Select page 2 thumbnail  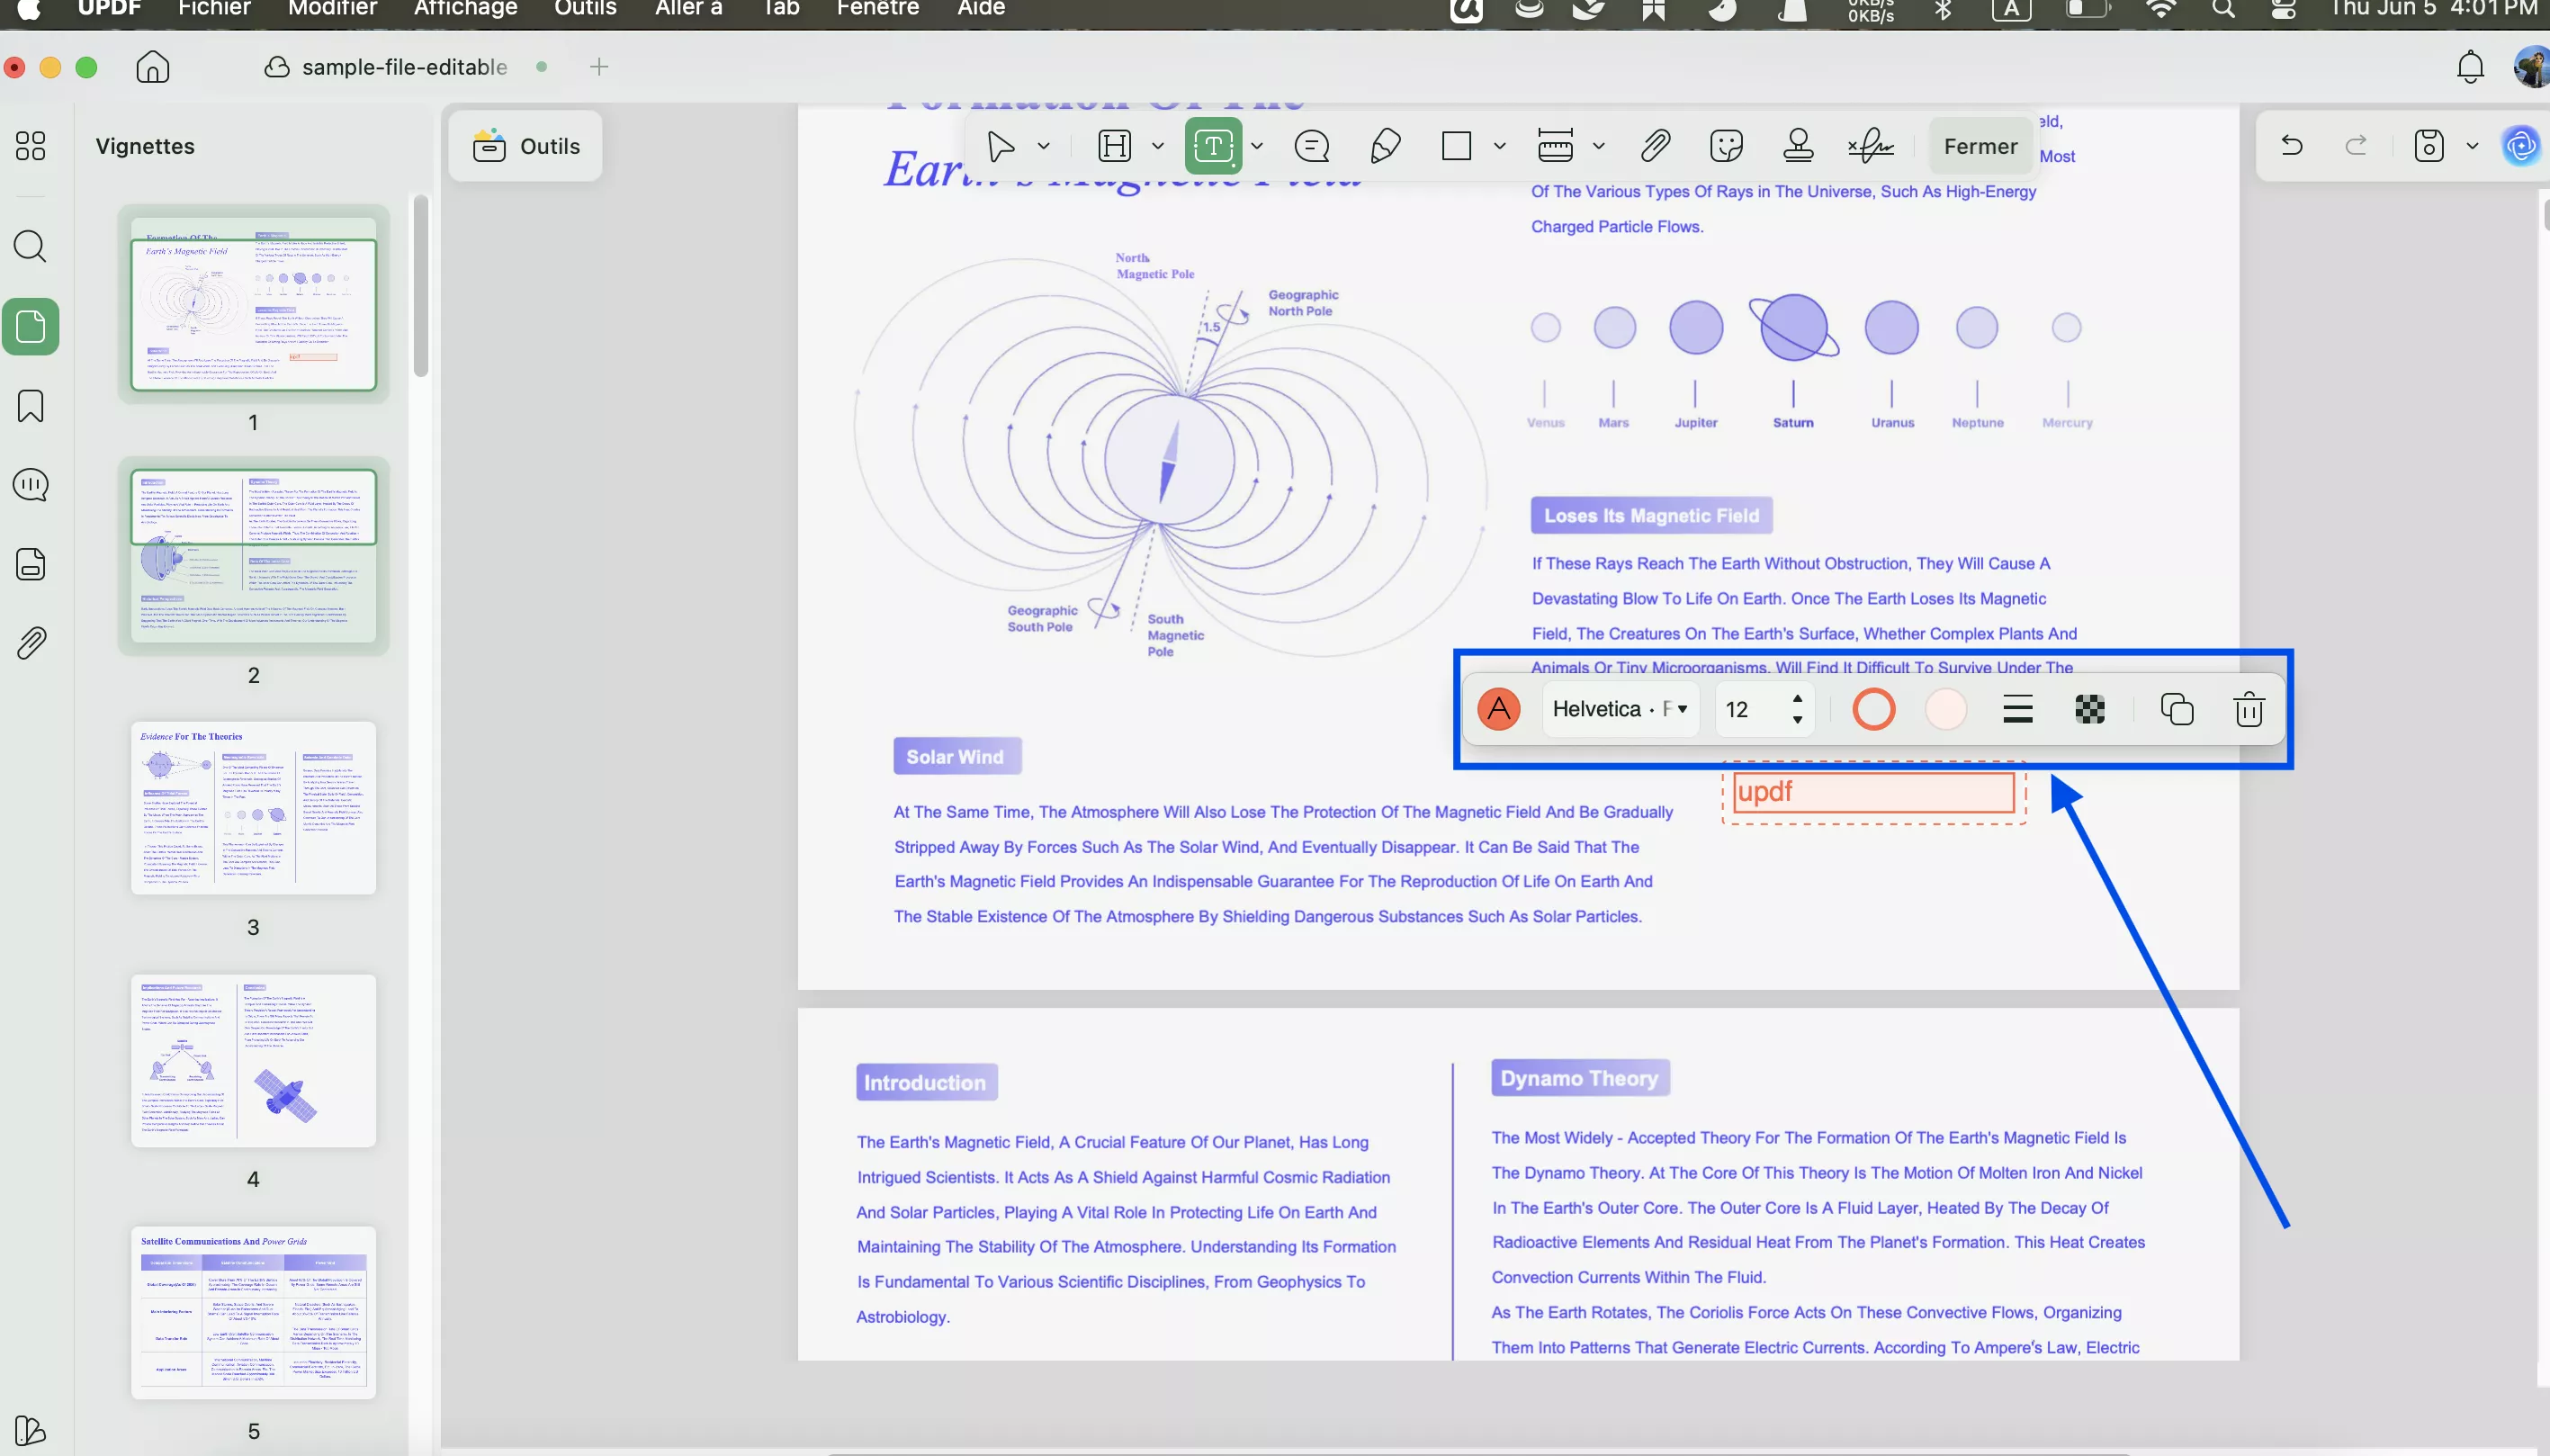point(253,556)
